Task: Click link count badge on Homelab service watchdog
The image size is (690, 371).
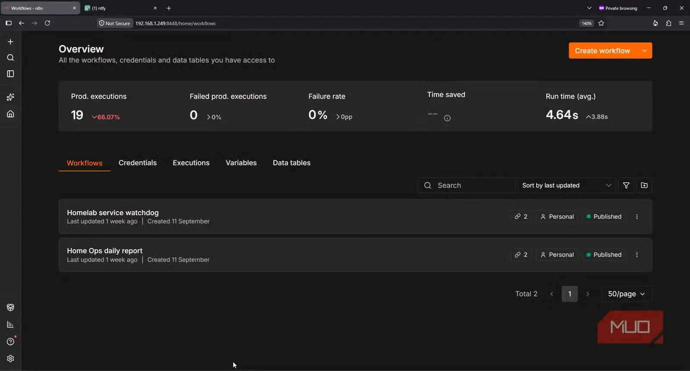Action: click(x=521, y=217)
